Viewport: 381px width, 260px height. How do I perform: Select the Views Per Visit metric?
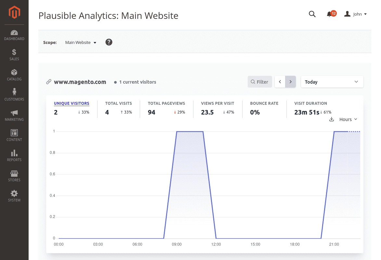pyautogui.click(x=217, y=108)
